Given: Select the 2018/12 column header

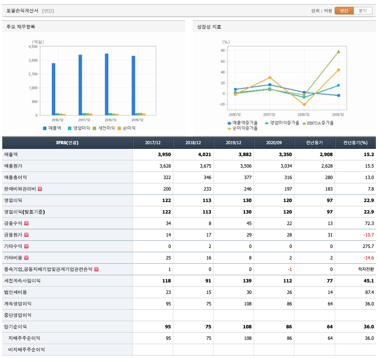Looking at the screenshot, I should pyautogui.click(x=193, y=142).
